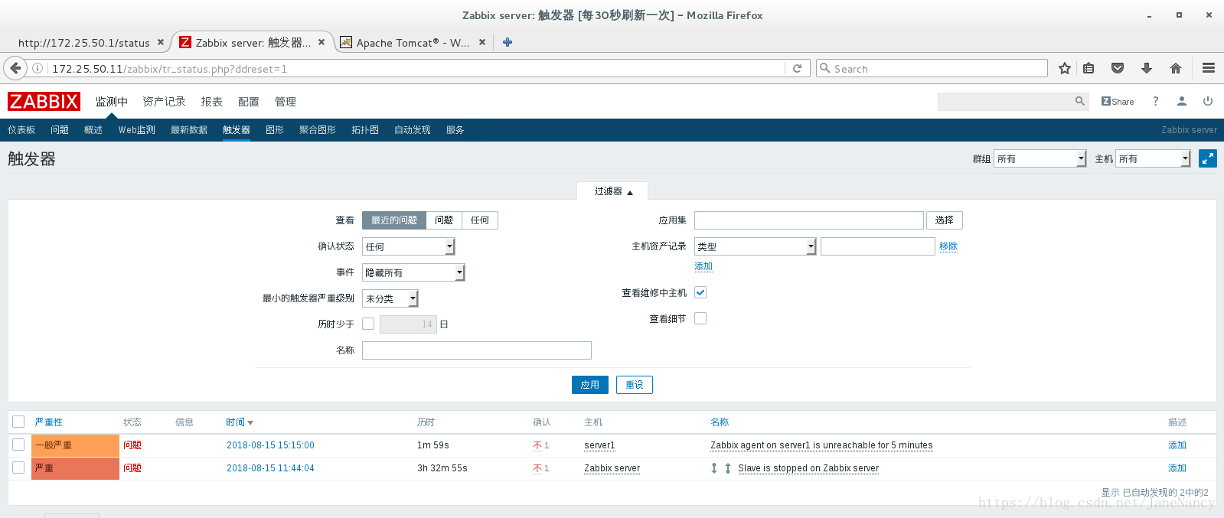The image size is (1224, 518).
Task: Click acknowledge 不 for server1 row
Action: click(537, 445)
